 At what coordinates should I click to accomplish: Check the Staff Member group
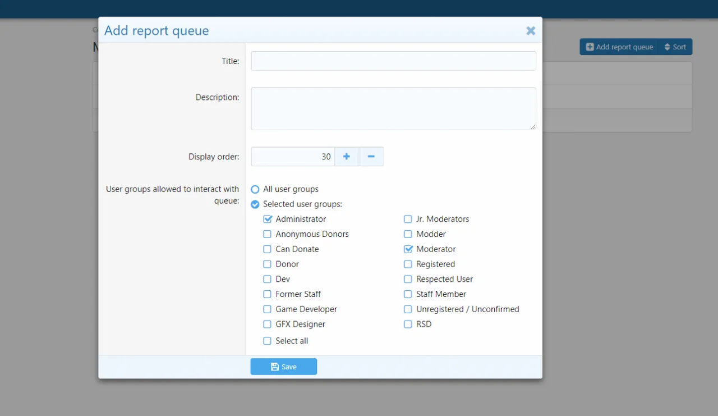408,294
